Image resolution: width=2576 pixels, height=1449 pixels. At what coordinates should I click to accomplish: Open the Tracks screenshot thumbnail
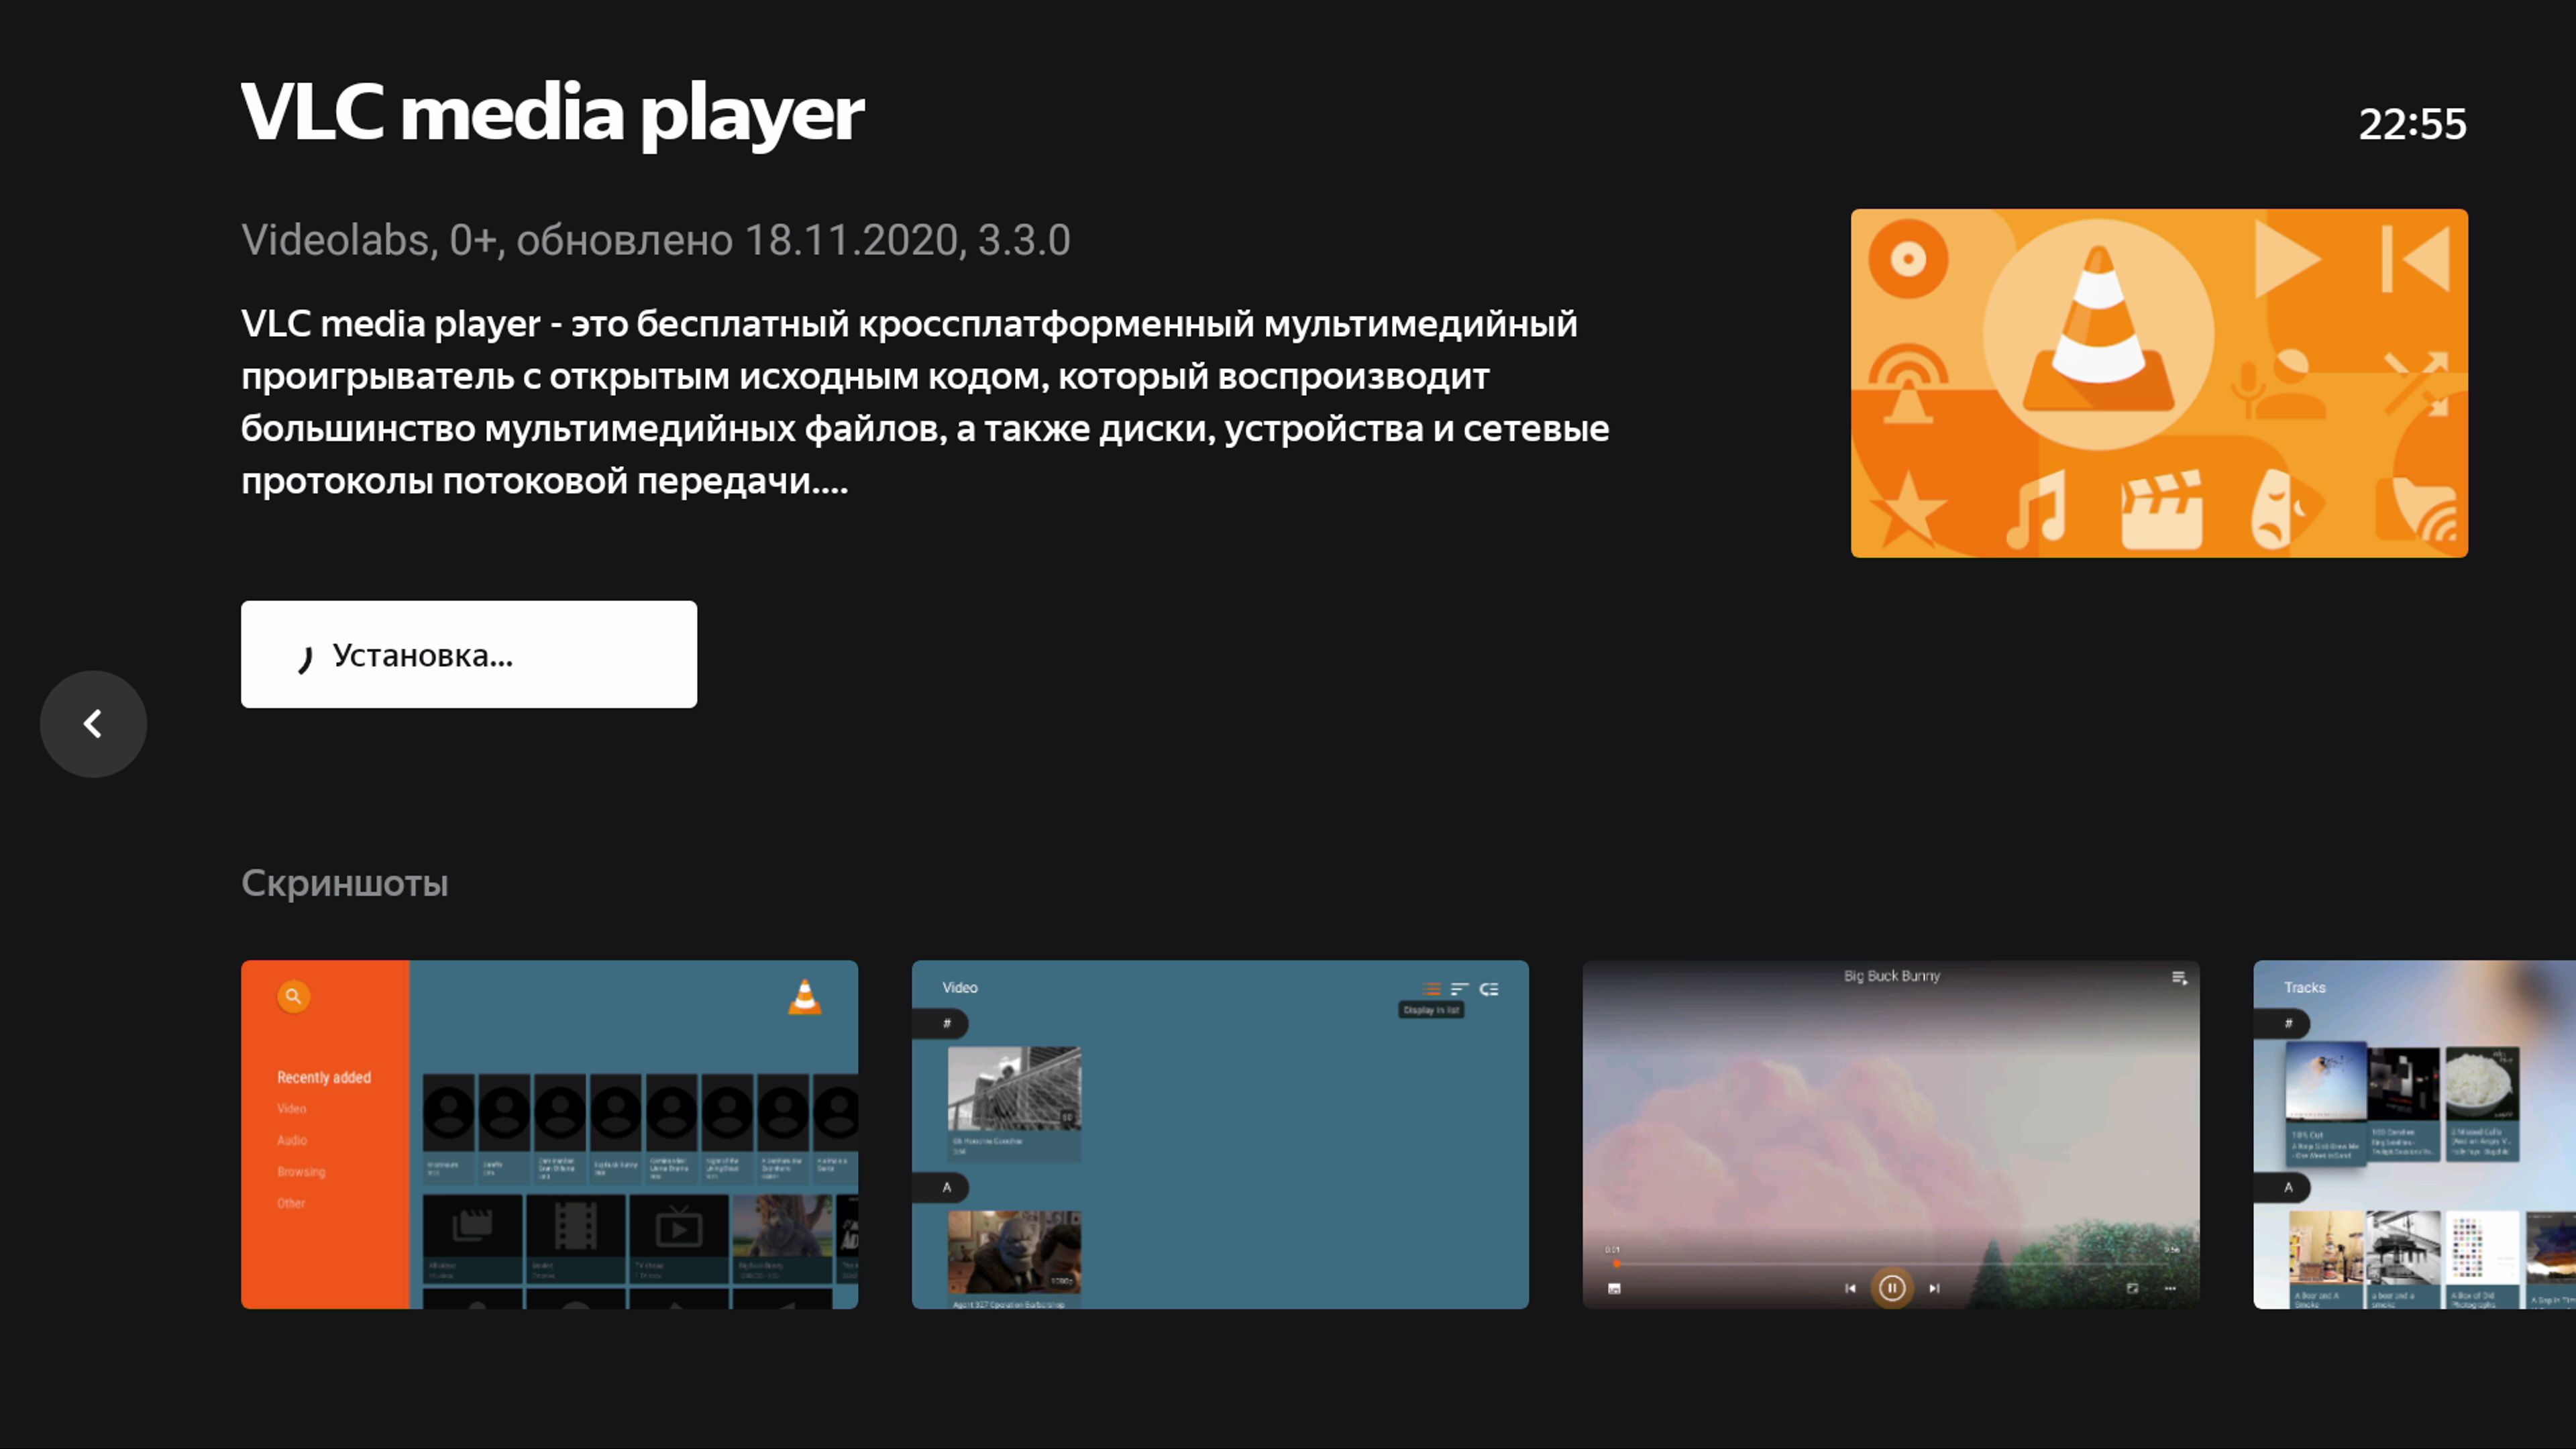(x=2413, y=1134)
